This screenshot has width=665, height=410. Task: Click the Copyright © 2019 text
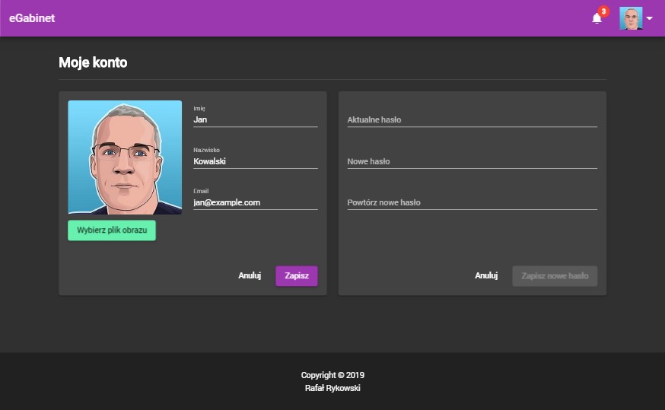(x=332, y=375)
